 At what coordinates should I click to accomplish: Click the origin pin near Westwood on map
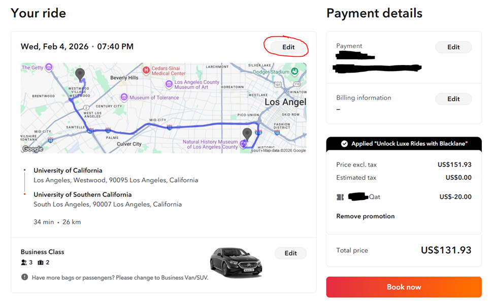coord(80,74)
